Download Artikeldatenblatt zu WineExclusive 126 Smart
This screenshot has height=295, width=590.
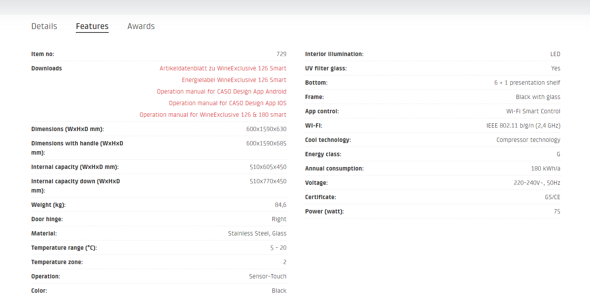point(223,68)
